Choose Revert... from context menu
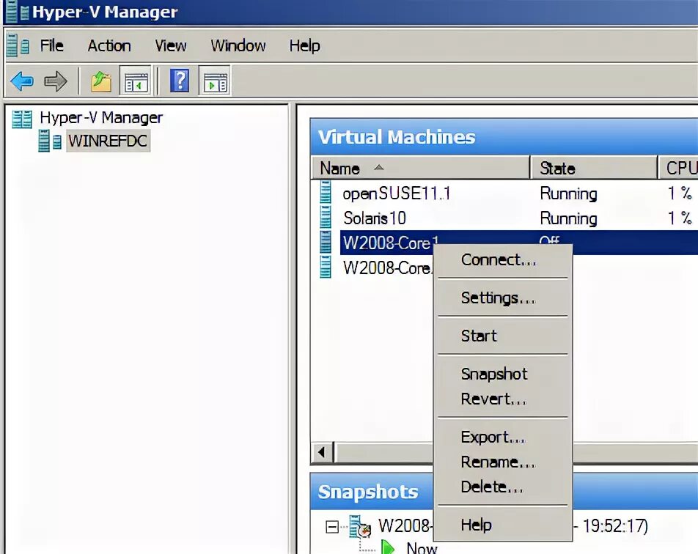Screen dimensions: 698x554 502,399
